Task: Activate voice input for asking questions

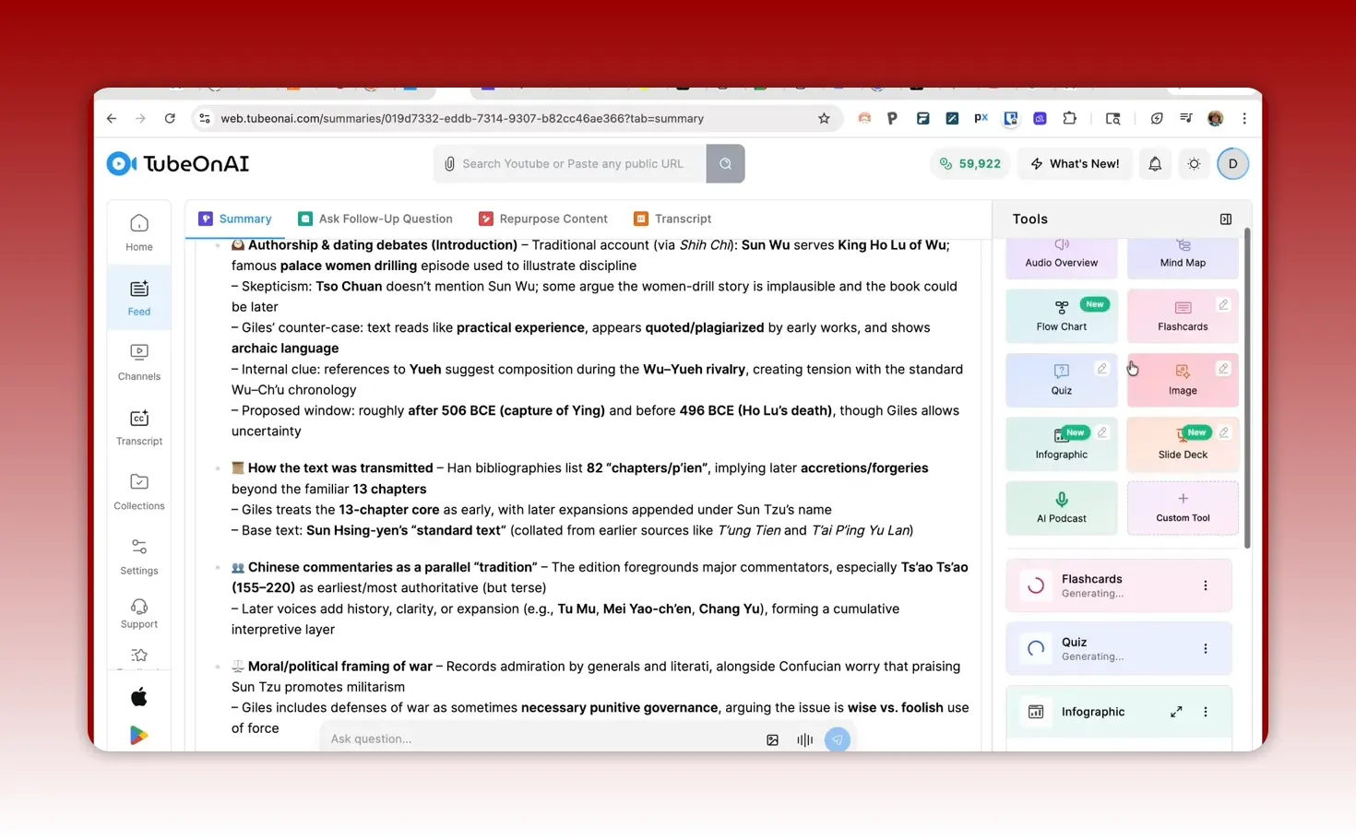Action: [804, 739]
